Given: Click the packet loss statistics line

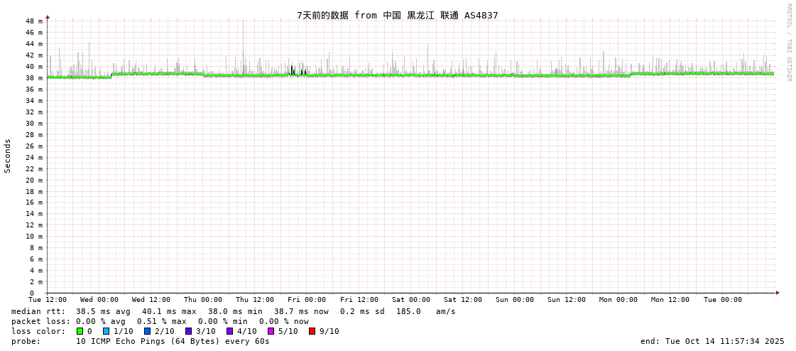Looking at the screenshot, I should (x=160, y=321).
